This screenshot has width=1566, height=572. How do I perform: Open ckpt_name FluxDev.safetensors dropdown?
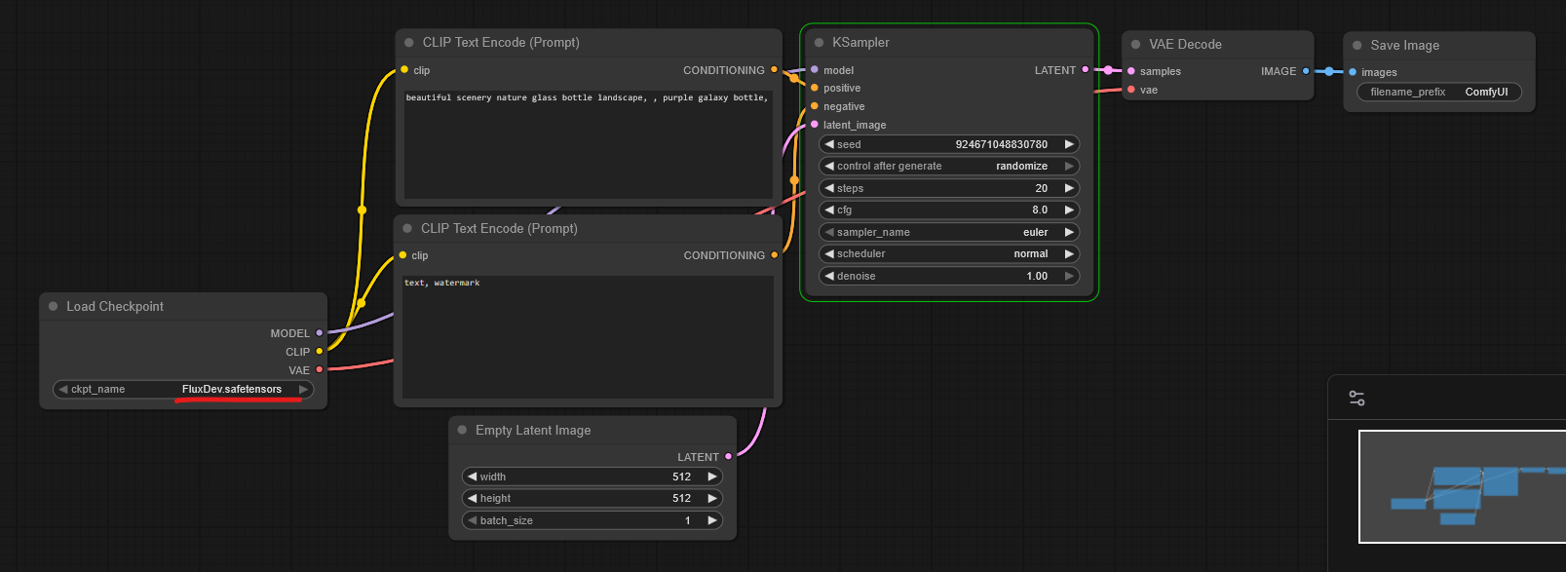(183, 389)
